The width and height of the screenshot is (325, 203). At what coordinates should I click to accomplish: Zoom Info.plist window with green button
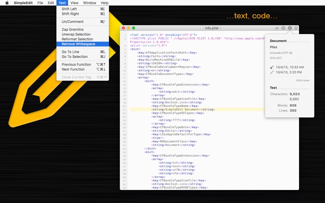click(134, 28)
